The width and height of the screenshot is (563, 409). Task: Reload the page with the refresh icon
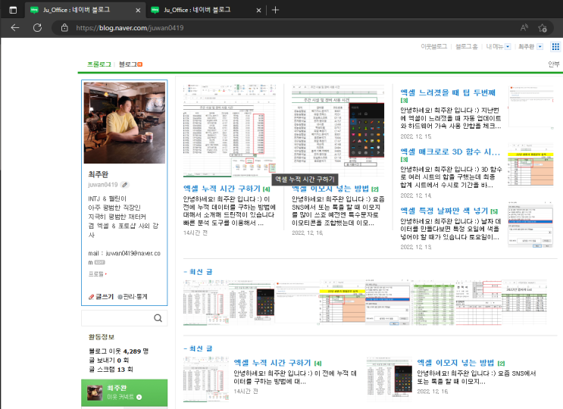point(37,27)
